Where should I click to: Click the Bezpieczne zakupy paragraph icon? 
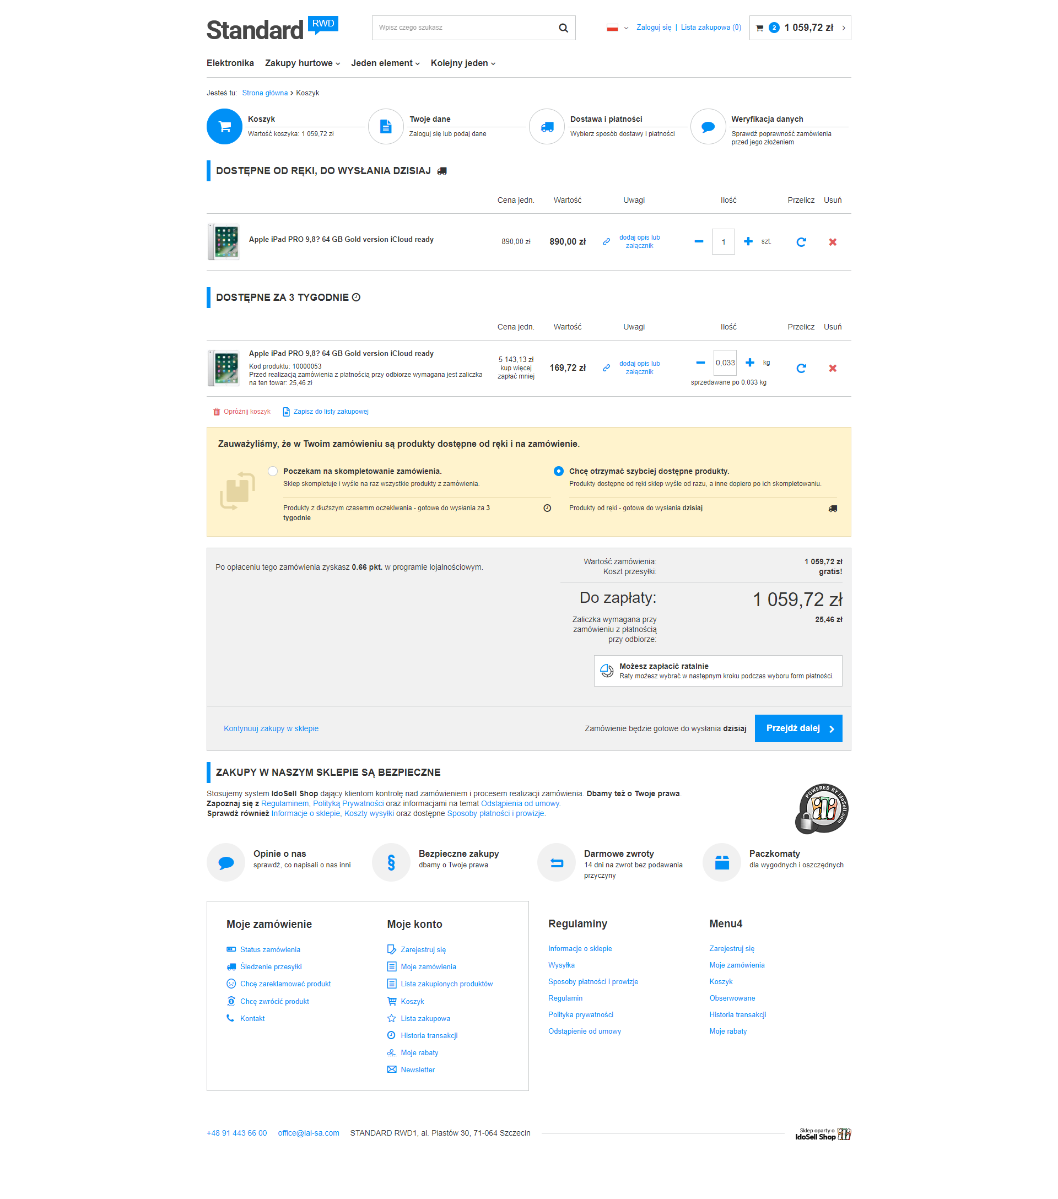[x=391, y=862]
